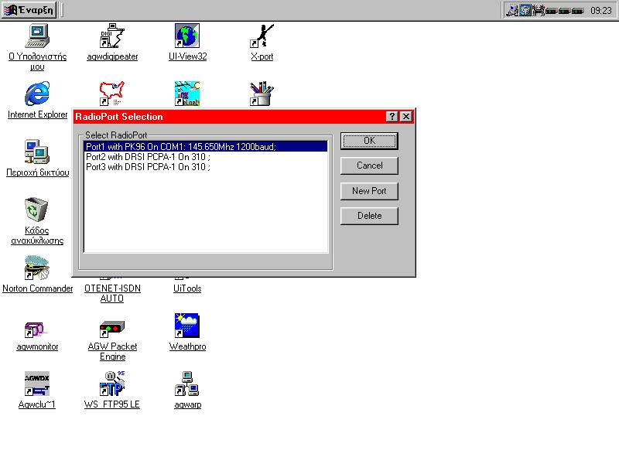This screenshot has width=619, height=464.
Task: Select the X-port shortcut icon
Action: pos(262,36)
